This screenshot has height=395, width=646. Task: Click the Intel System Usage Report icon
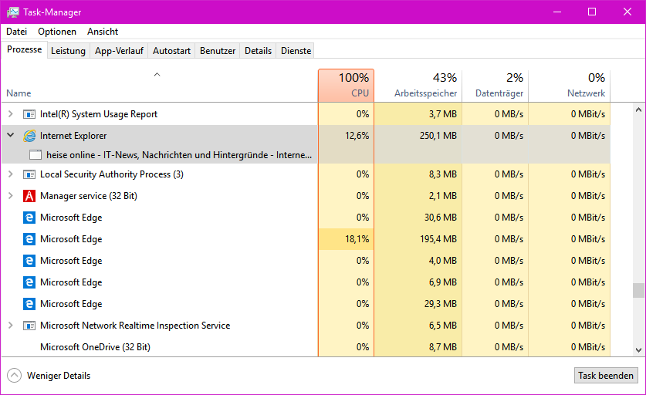pyautogui.click(x=29, y=114)
